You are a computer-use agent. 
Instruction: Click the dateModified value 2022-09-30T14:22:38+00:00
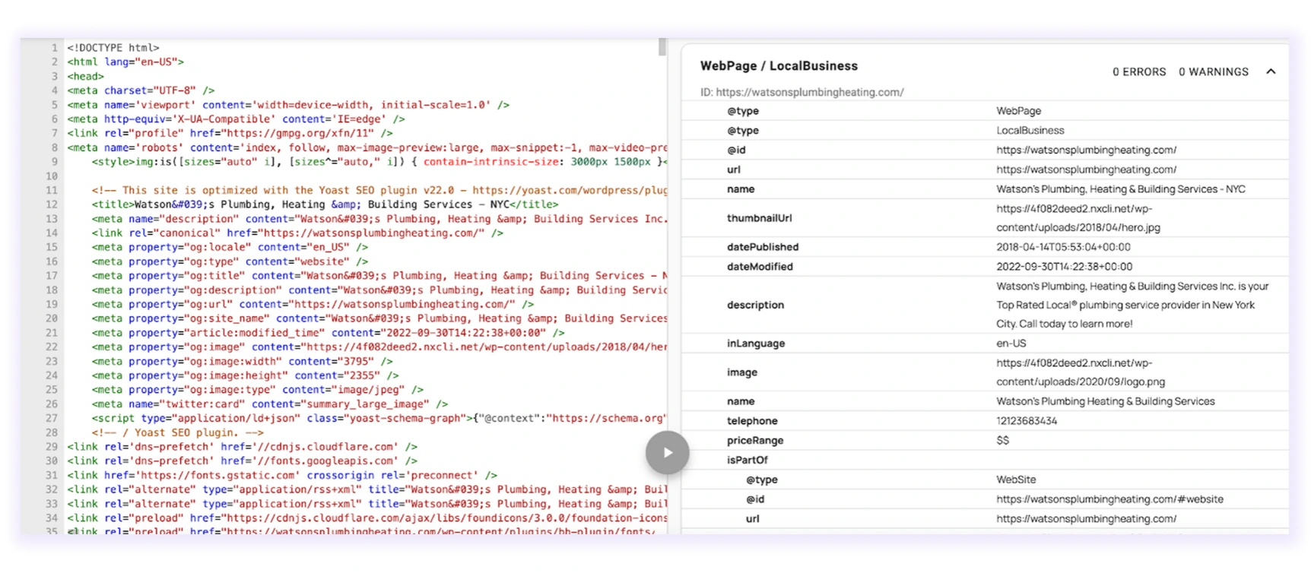[1064, 267]
